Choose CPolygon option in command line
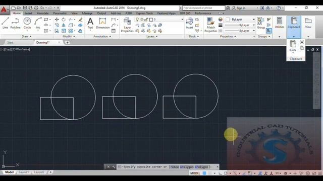This screenshot has height=181, width=323. coord(201,167)
